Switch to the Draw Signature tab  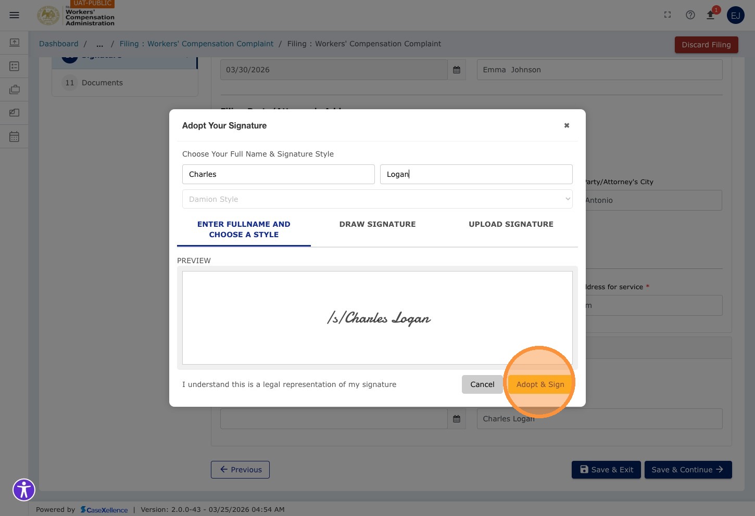click(x=378, y=224)
